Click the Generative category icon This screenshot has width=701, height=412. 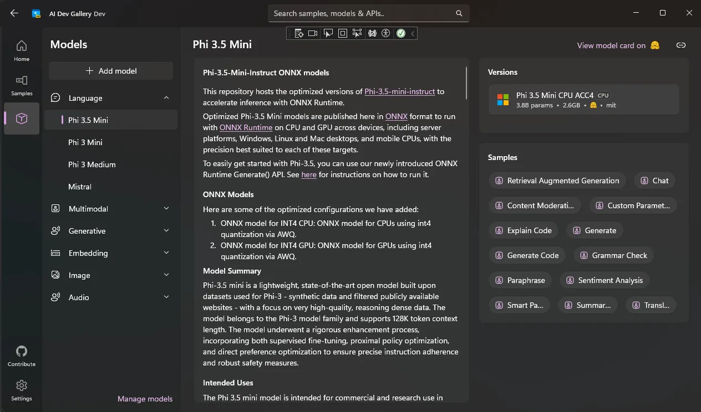click(55, 231)
